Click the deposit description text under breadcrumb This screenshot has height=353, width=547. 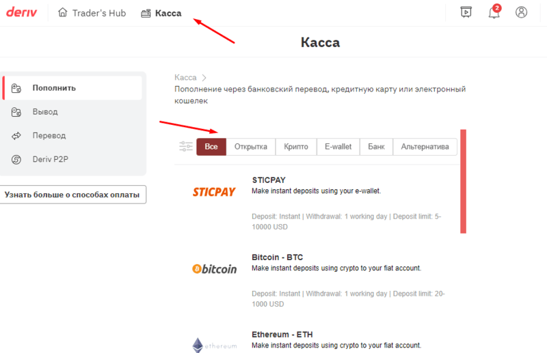pos(320,95)
